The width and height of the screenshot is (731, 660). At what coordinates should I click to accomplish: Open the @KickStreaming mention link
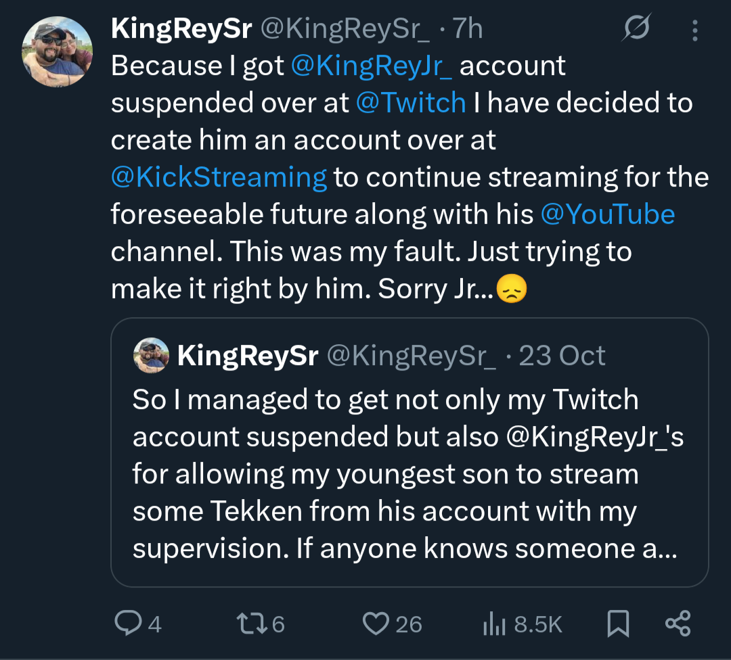coord(219,177)
